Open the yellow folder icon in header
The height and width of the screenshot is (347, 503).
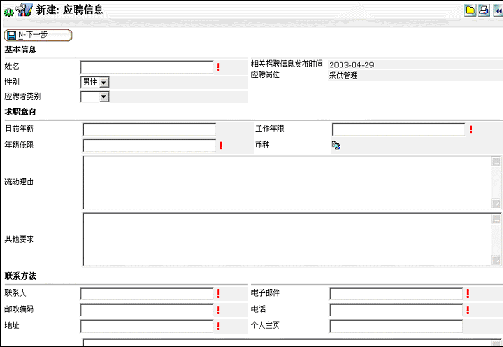[x=471, y=10]
